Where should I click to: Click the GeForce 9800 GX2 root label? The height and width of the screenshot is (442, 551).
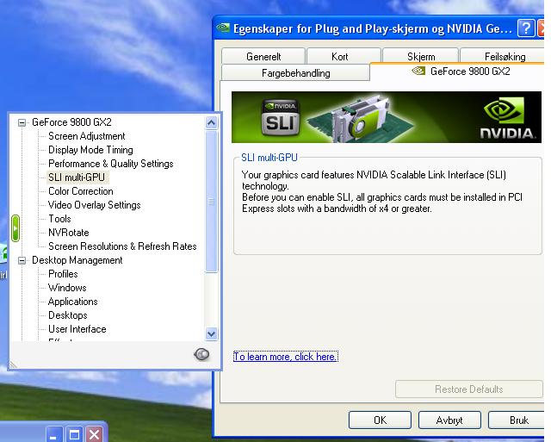click(71, 122)
